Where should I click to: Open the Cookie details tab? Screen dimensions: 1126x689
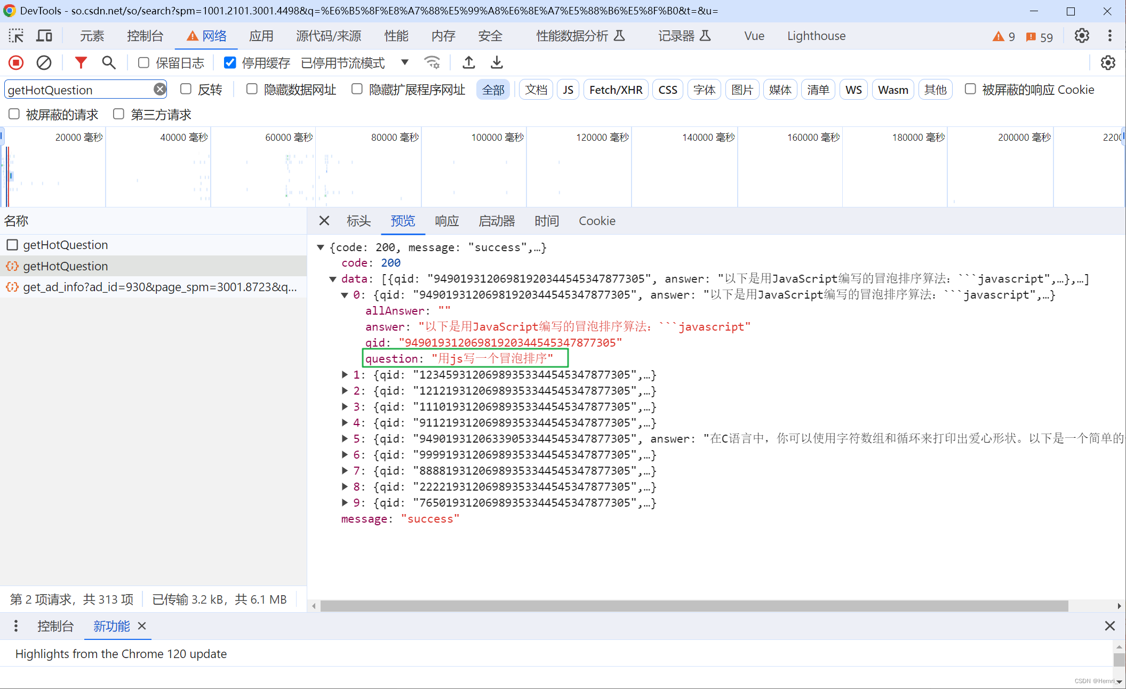coord(597,221)
